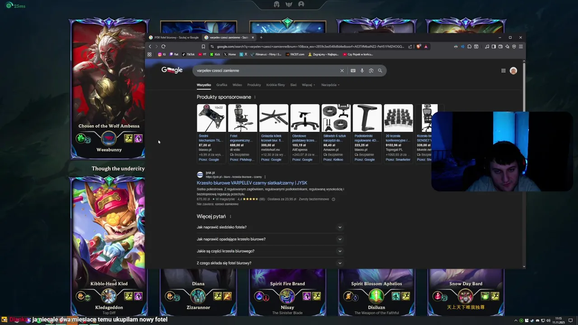Show hidden system tray icons

[x=516, y=320]
